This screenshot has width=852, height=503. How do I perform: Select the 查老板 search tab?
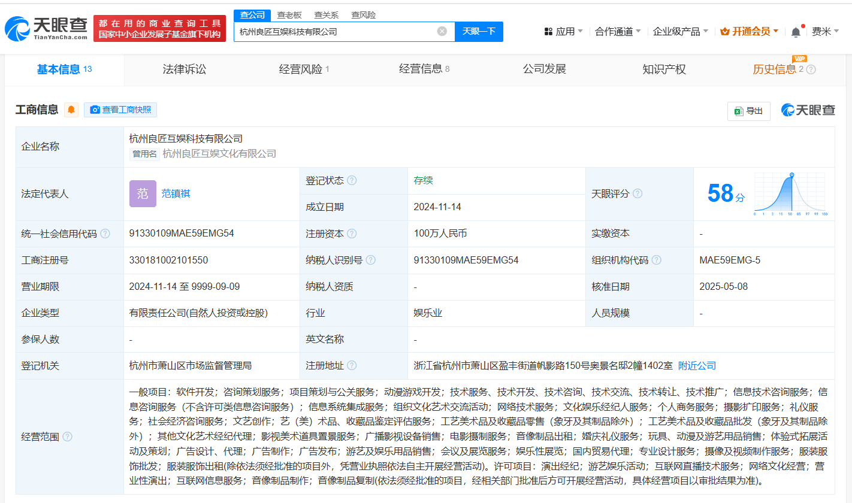289,15
